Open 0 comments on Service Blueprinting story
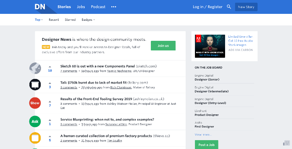 click(x=69, y=124)
